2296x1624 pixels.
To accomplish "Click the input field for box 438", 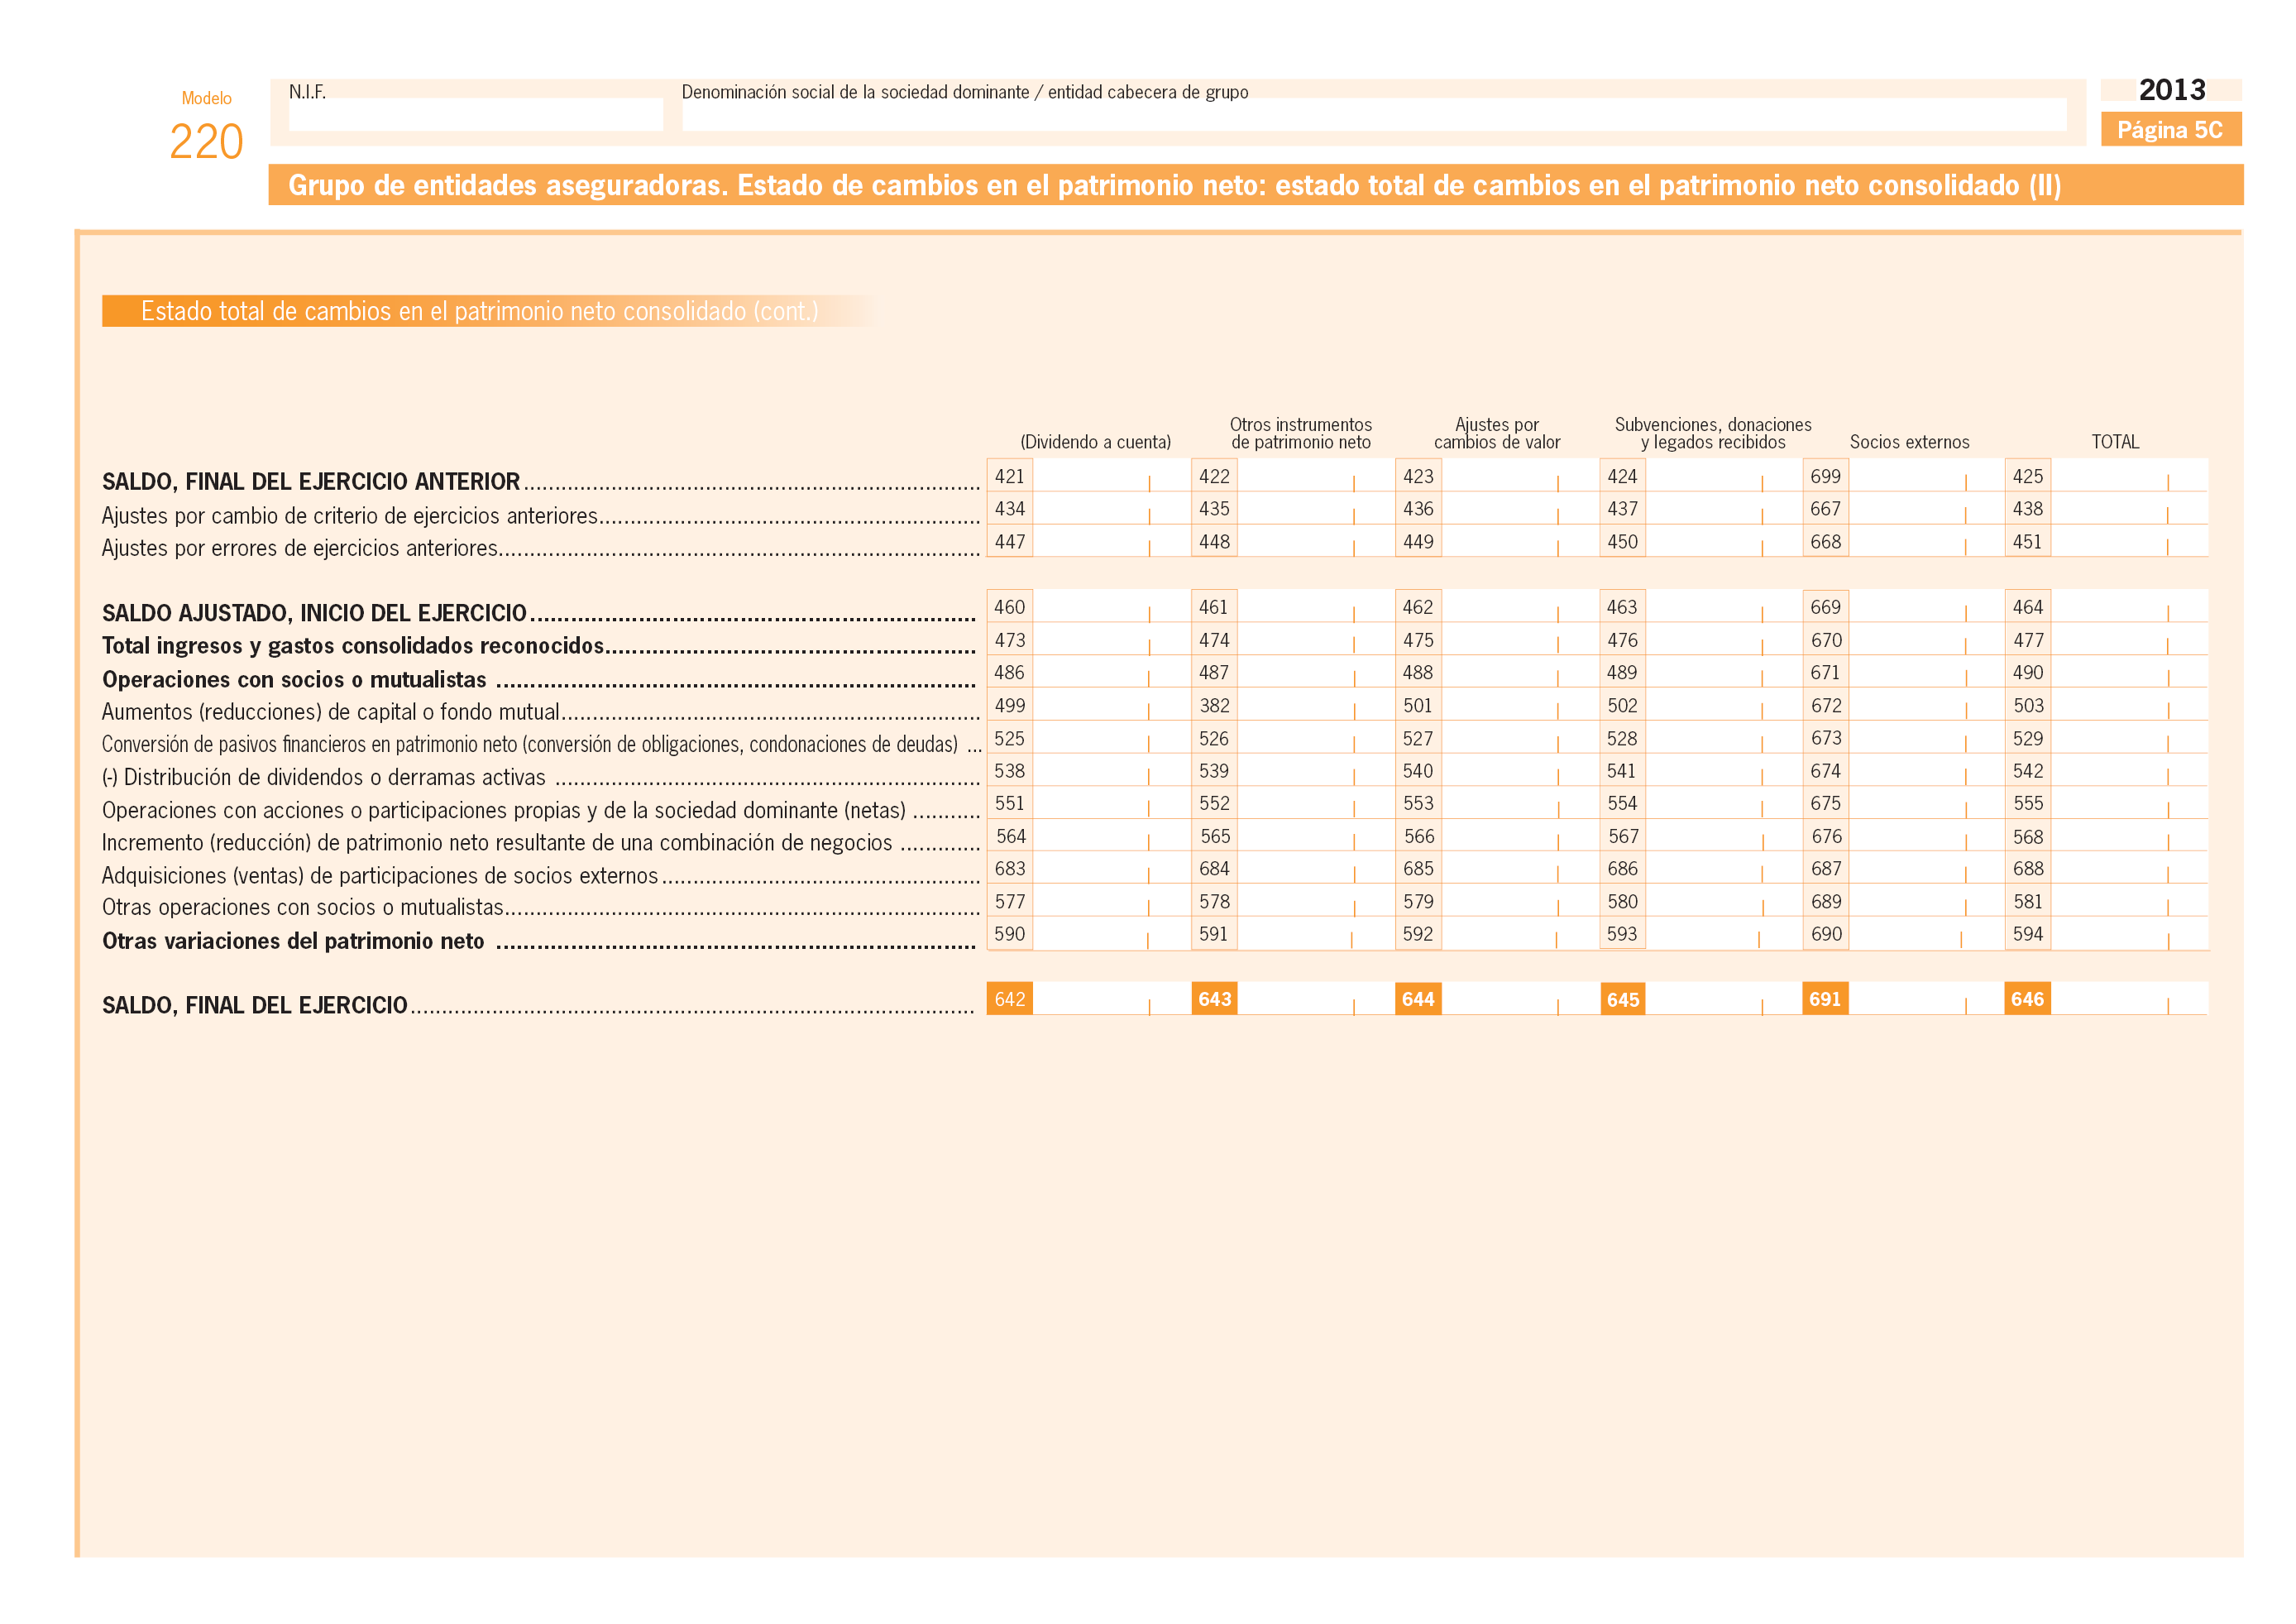I will tap(2129, 508).
